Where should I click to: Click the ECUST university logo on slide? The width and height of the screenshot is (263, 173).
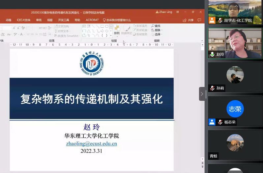[x=92, y=64]
